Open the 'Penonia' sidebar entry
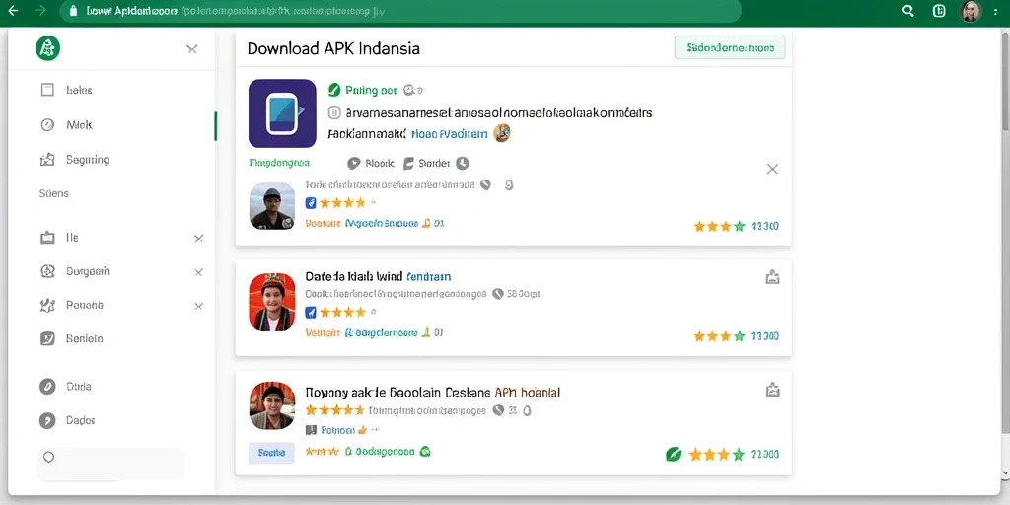Viewport: 1010px width, 505px height. point(71,306)
